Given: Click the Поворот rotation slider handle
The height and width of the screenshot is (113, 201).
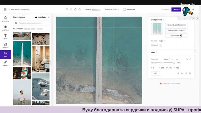Looking at the screenshot, I should [169, 59].
